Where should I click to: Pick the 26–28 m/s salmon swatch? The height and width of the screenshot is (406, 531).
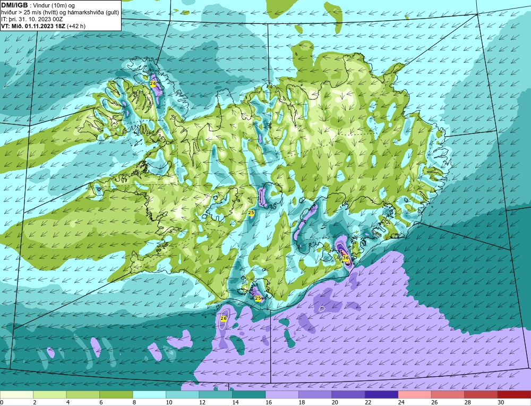point(448,394)
